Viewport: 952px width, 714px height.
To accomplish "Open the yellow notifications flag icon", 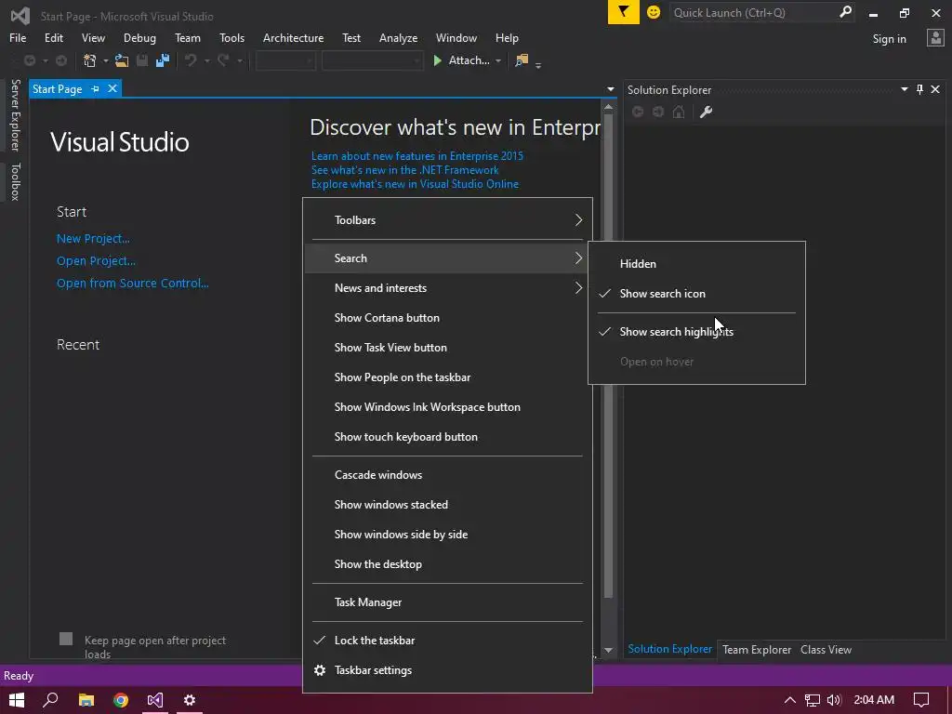I will pyautogui.click(x=624, y=12).
